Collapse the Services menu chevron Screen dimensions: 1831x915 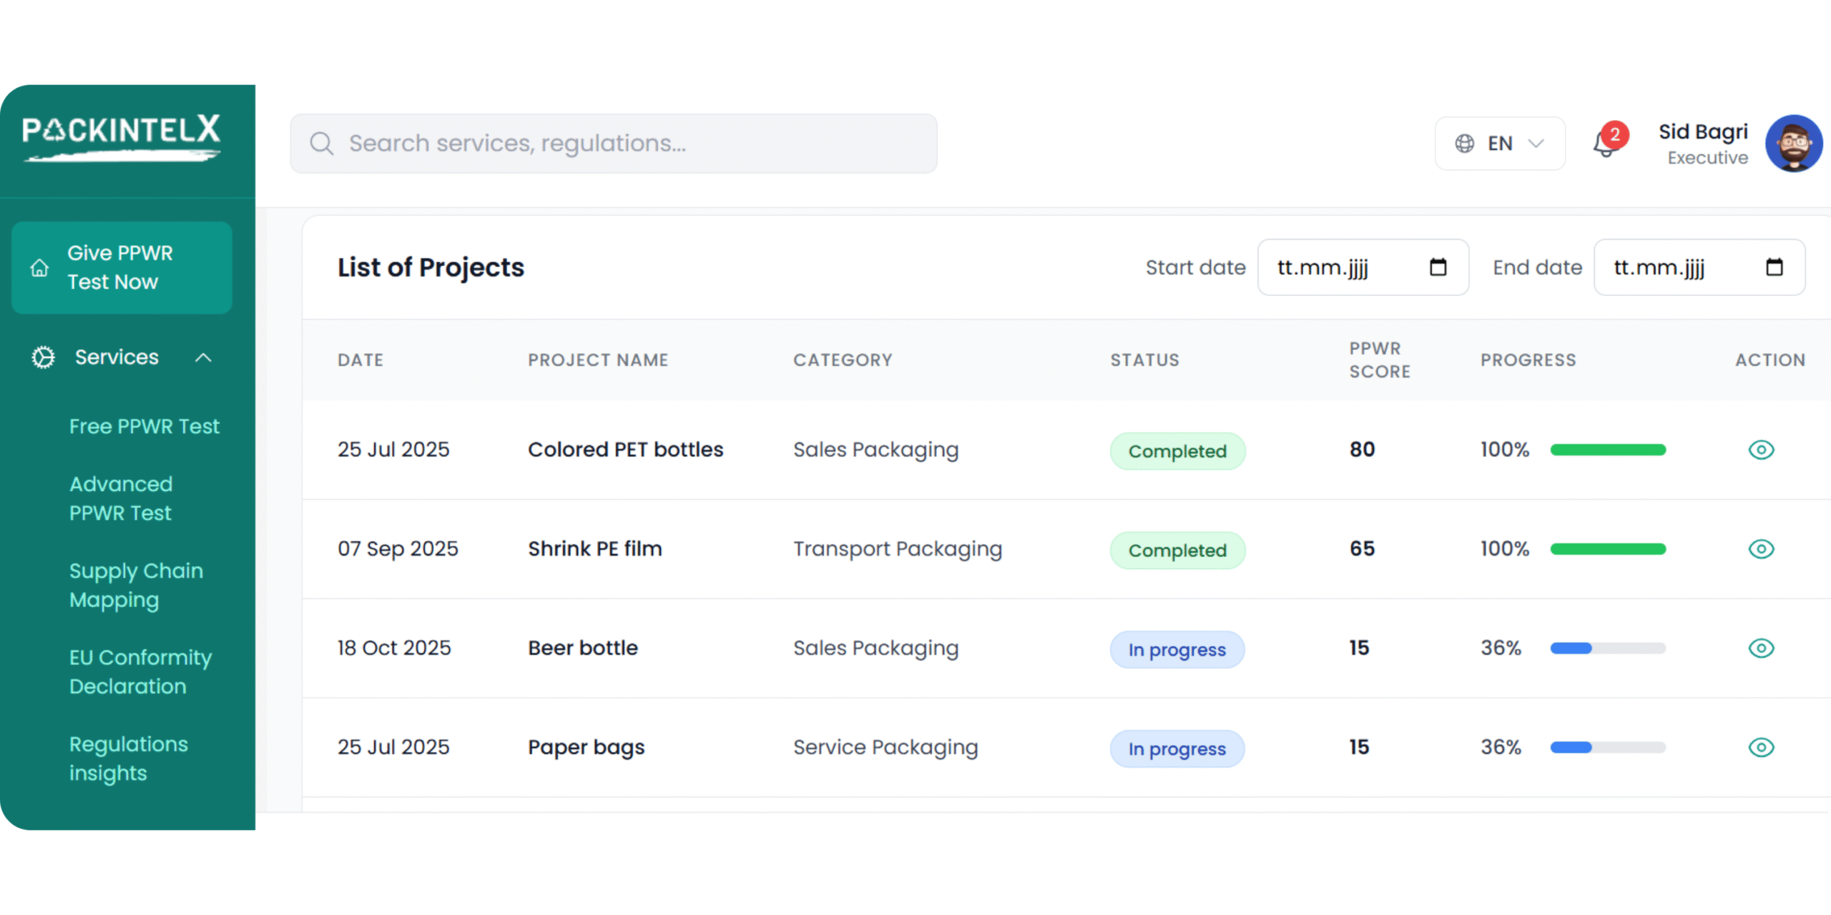click(x=203, y=357)
